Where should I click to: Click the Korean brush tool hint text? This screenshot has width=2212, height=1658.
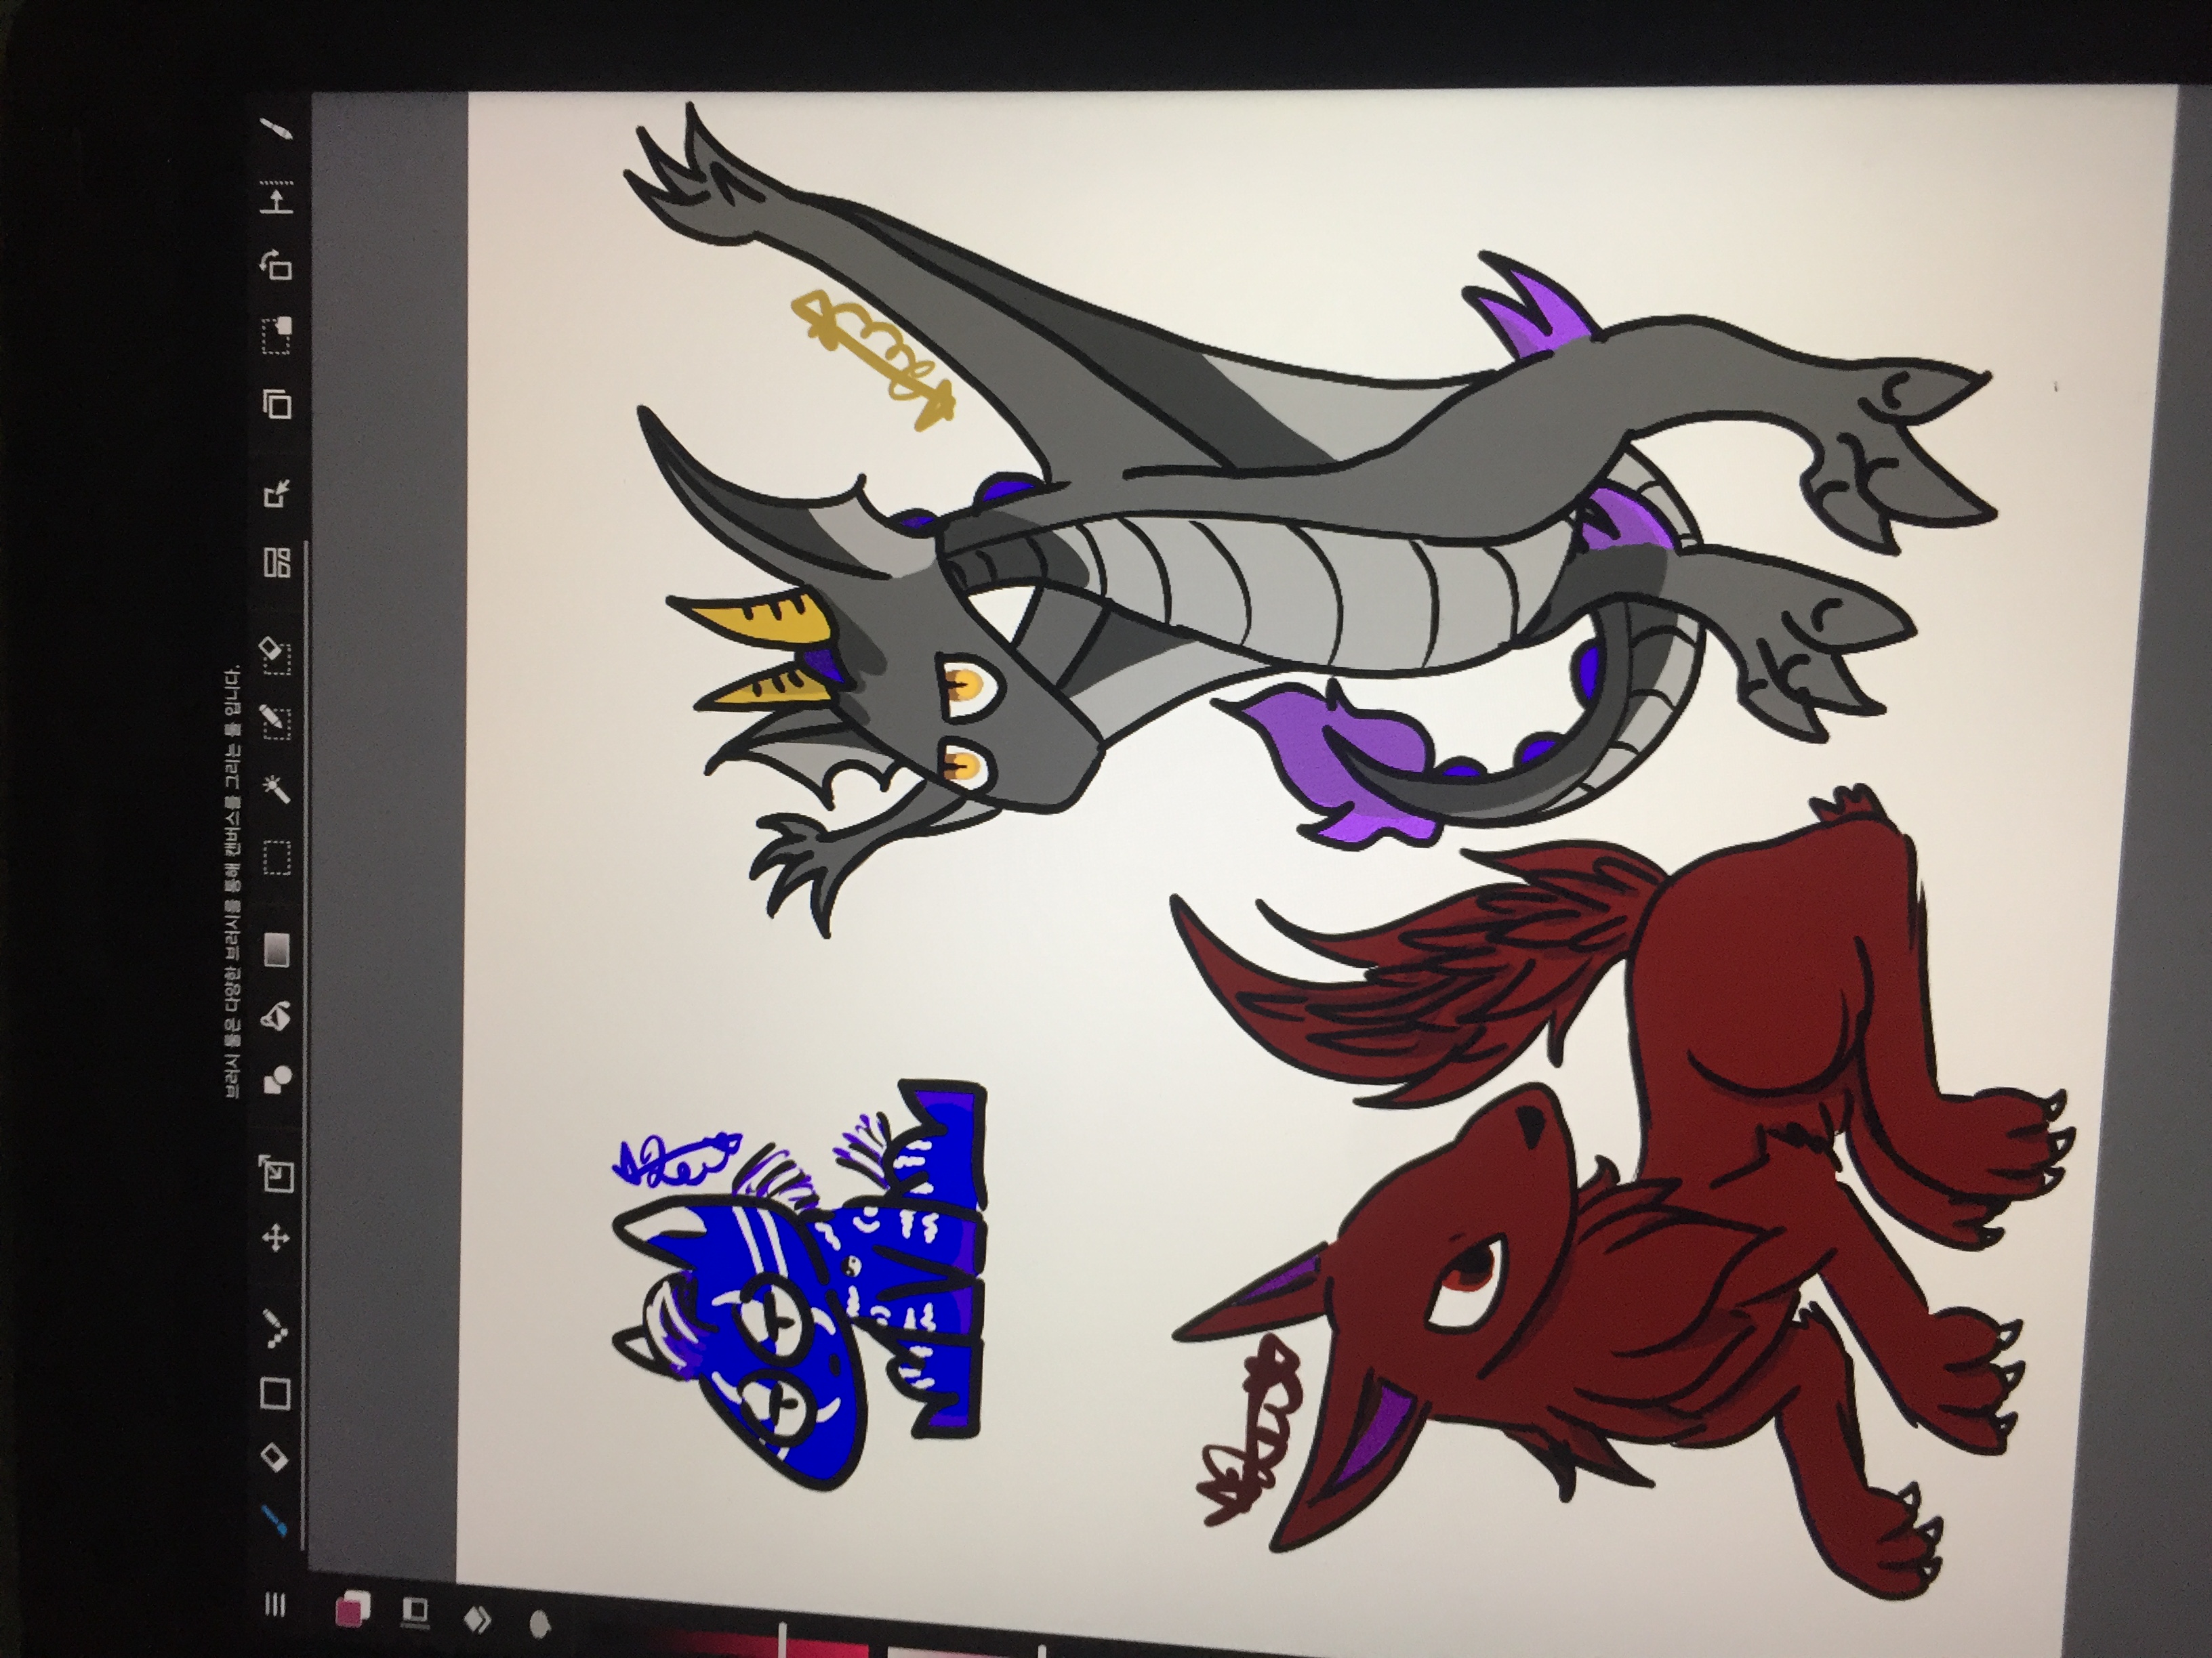[232, 881]
